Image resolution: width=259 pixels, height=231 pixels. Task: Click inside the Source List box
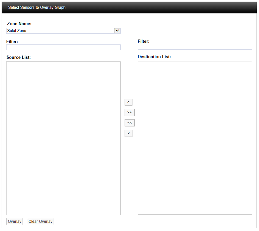coord(63,138)
